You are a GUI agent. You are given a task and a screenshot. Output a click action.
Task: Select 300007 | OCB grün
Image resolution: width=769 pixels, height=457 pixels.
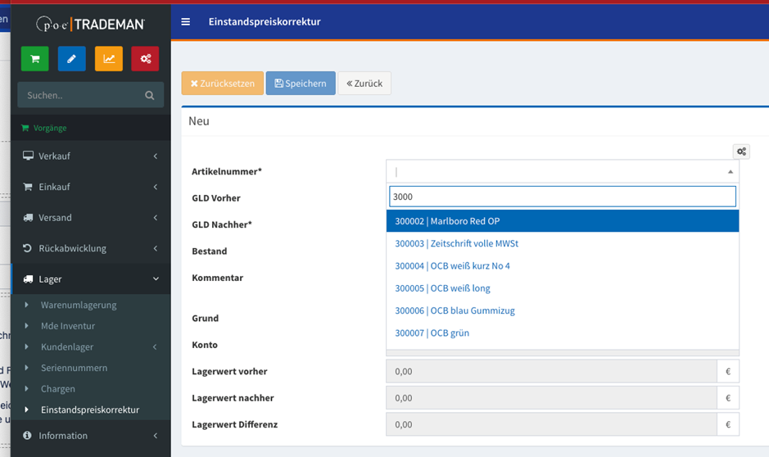click(x=563, y=333)
